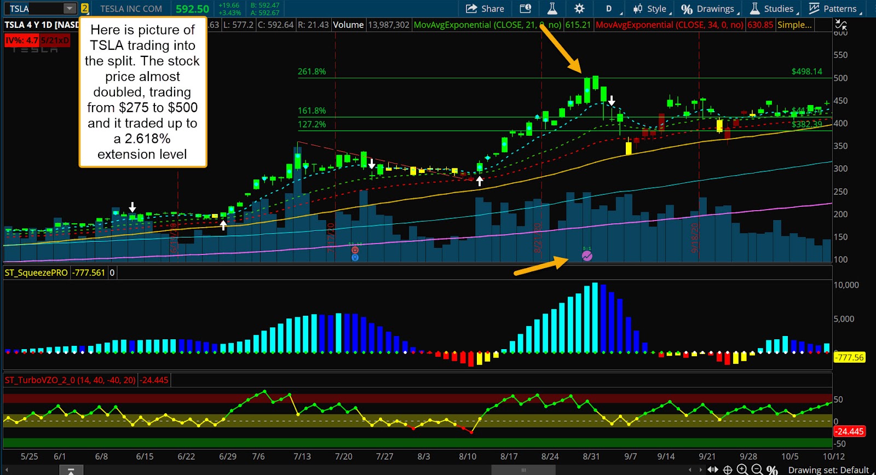876x475 pixels.
Task: Click the Volume label in chart header
Action: click(348, 25)
